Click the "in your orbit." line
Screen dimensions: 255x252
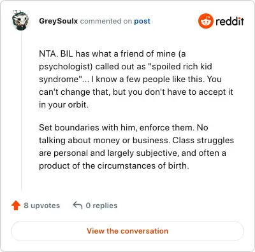(64, 104)
